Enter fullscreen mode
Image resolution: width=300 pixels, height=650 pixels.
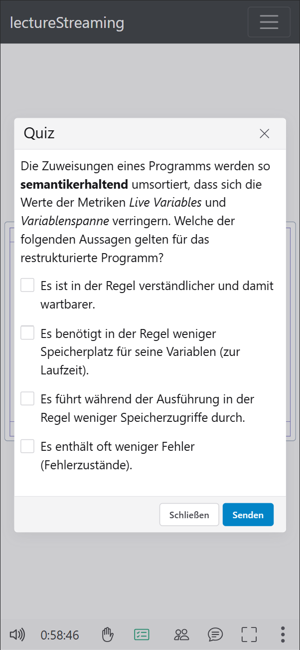coord(249,635)
